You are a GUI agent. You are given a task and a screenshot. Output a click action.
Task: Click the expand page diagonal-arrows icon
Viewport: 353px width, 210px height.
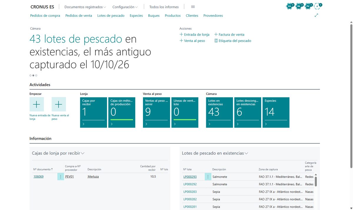(x=316, y=15)
